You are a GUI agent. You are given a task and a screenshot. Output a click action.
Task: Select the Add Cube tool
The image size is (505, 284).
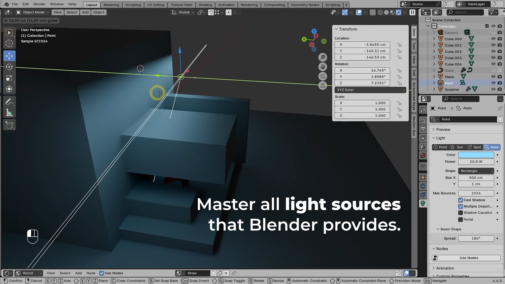tap(9, 125)
